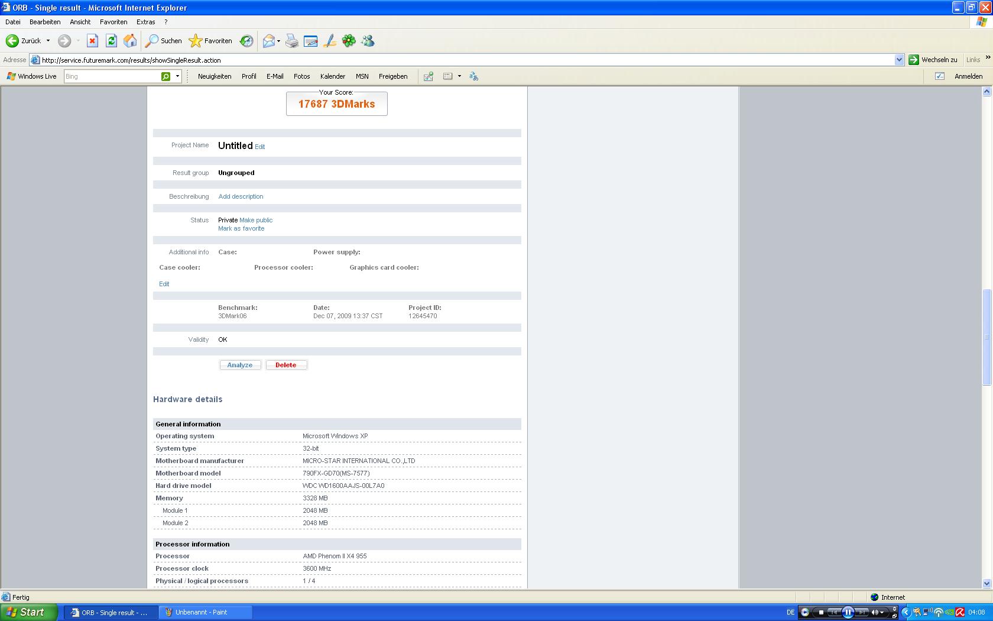Screen dimensions: 993x621
Task: Open browsing history clock icon
Action: [246, 41]
